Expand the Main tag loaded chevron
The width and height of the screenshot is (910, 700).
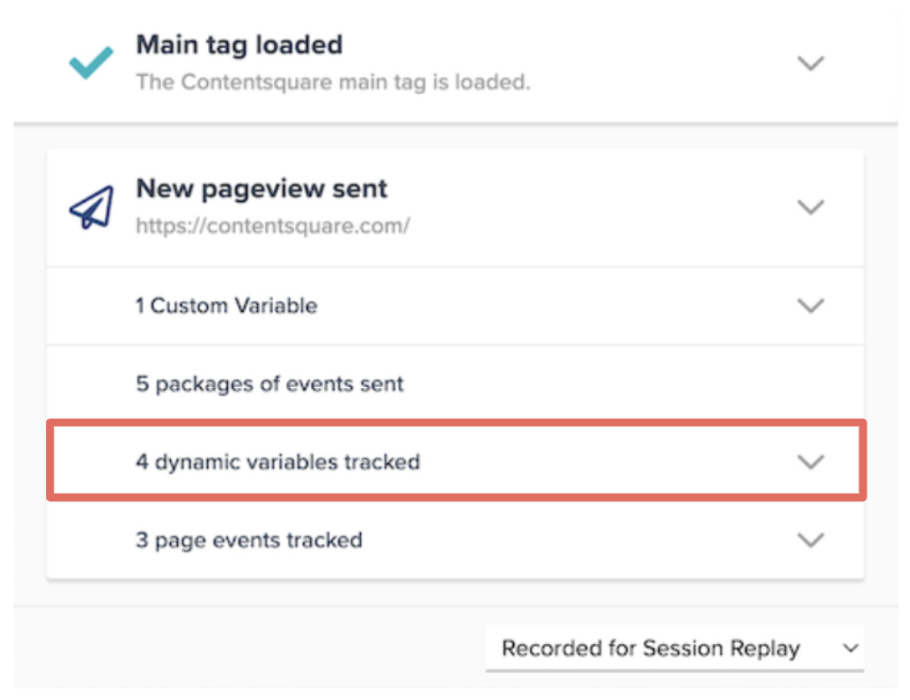tap(810, 62)
